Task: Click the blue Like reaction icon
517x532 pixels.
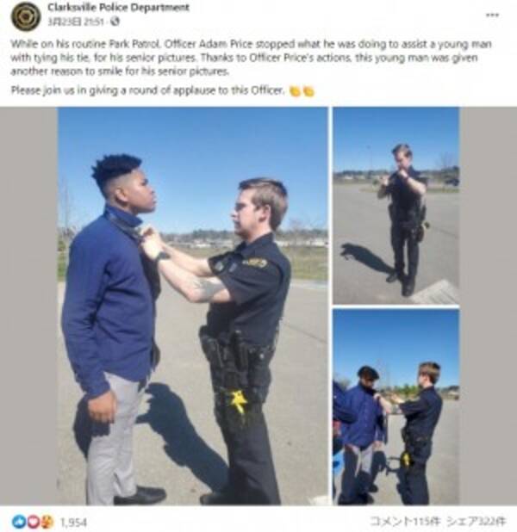Action: point(18,522)
